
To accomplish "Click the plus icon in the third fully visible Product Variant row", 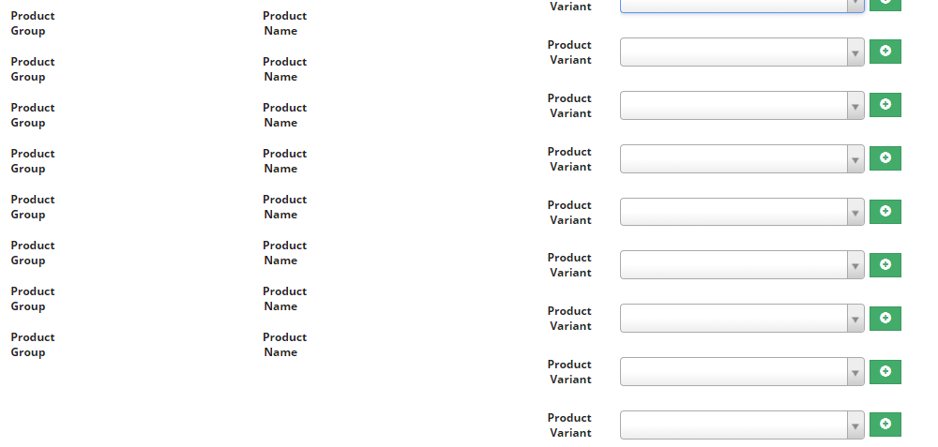I will (x=885, y=157).
